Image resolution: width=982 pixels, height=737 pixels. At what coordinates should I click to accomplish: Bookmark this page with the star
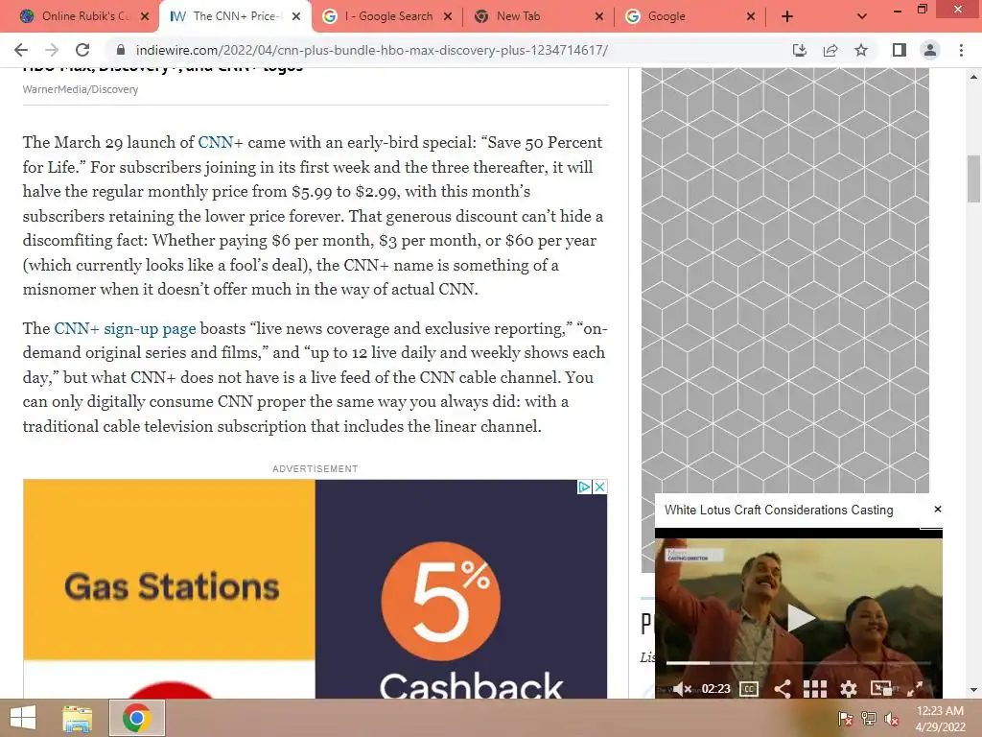[861, 50]
